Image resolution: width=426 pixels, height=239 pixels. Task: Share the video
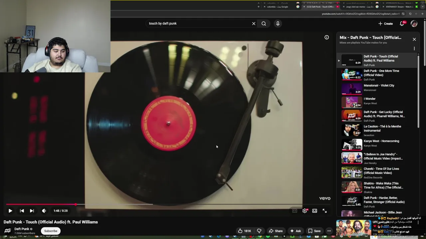276,231
